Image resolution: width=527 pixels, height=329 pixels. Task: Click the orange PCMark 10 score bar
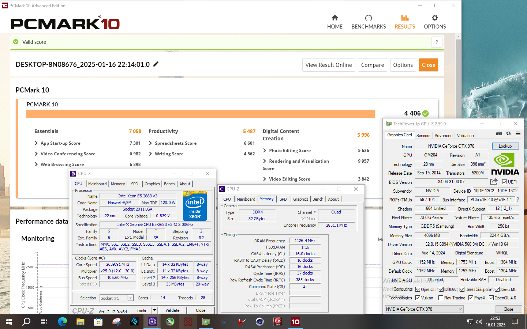point(201,114)
